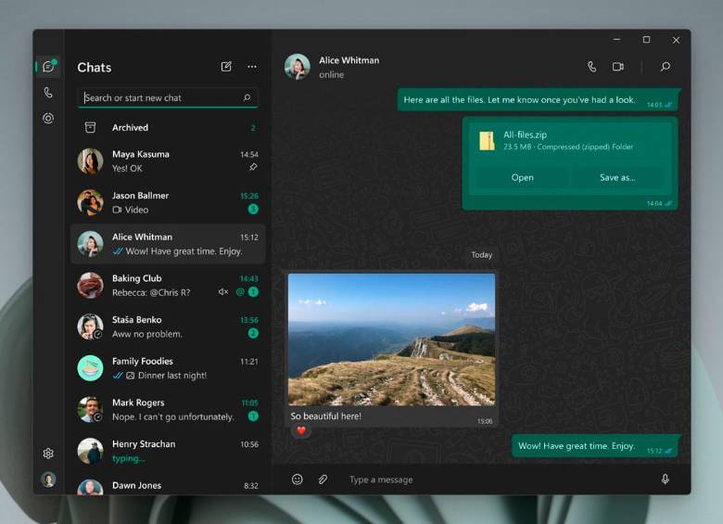Viewport: 723px width, 524px height.
Task: Open the Baking Club group chat
Action: pyautogui.click(x=167, y=285)
